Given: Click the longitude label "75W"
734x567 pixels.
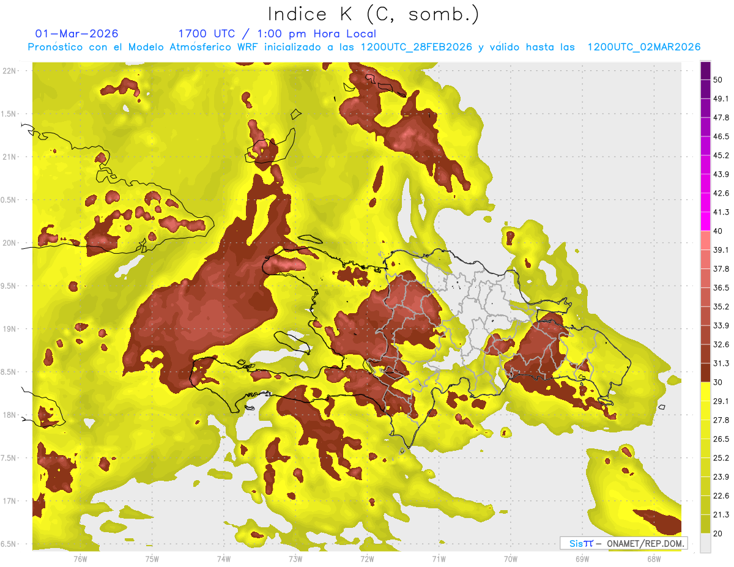Looking at the screenshot, I should coord(152,558).
